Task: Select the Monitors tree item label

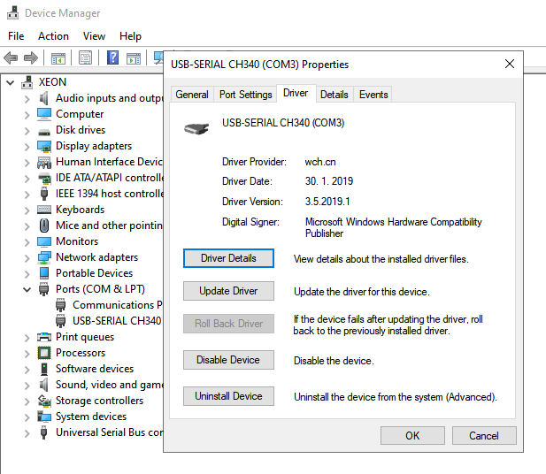Action: 77,241
